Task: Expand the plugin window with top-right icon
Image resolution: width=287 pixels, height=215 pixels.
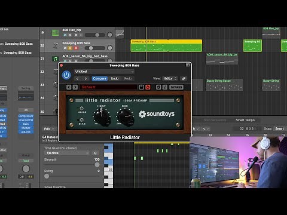Action: [188, 65]
